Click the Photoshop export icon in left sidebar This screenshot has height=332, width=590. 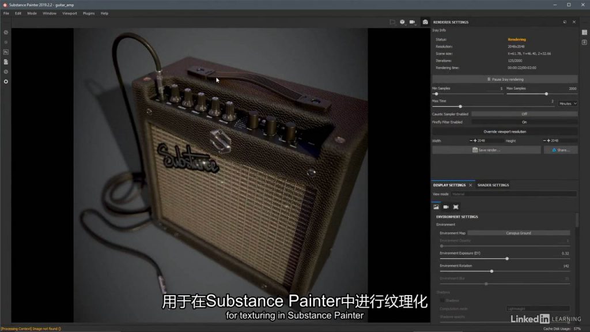coord(6,52)
